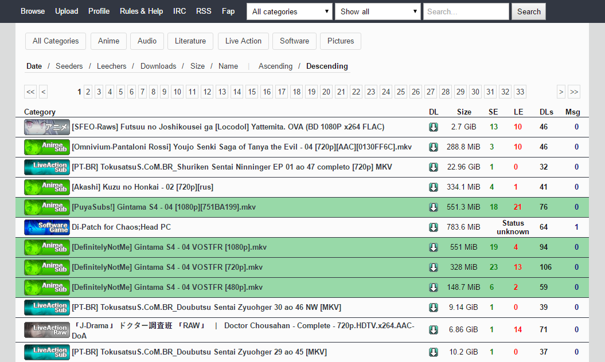Image resolution: width=605 pixels, height=362 pixels.
Task: Open the All categories dropdown
Action: click(289, 11)
